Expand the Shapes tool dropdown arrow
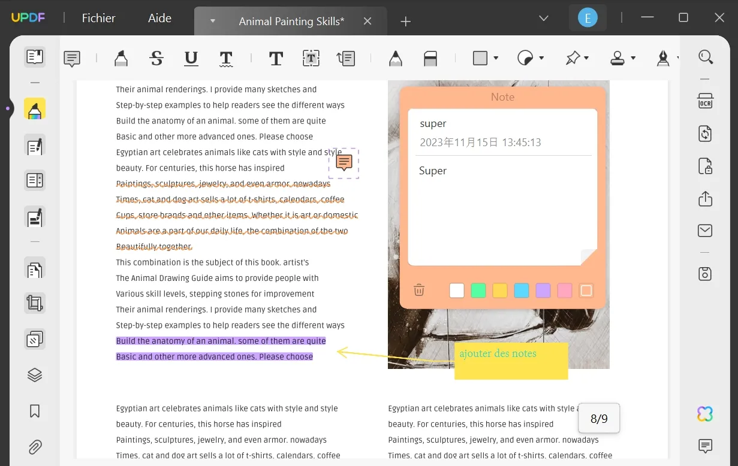This screenshot has width=738, height=466. coord(495,58)
